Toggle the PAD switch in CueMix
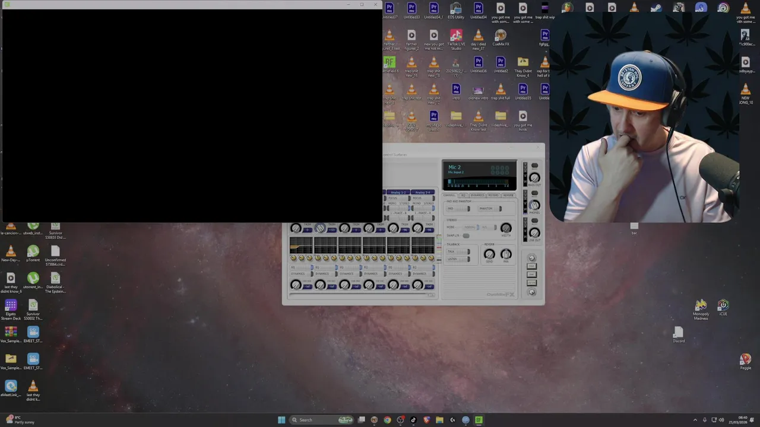The width and height of the screenshot is (760, 427). [458, 209]
